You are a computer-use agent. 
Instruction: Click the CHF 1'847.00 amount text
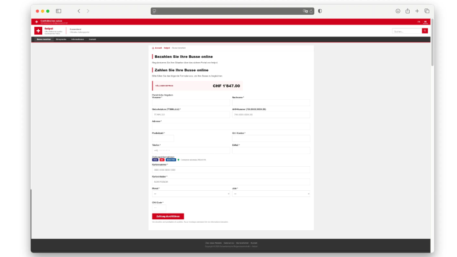click(226, 86)
